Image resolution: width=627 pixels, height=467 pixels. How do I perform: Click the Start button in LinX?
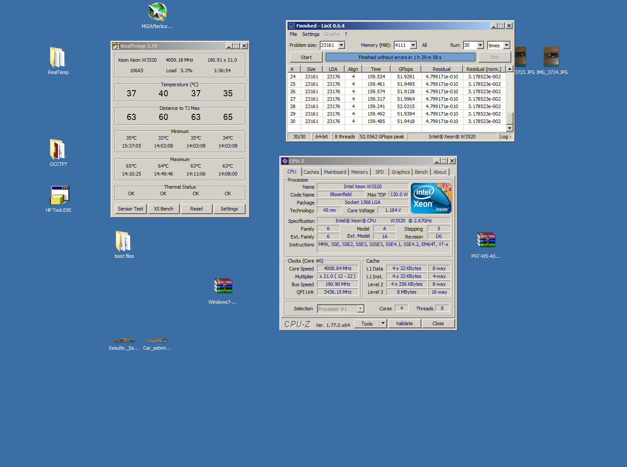click(x=306, y=57)
